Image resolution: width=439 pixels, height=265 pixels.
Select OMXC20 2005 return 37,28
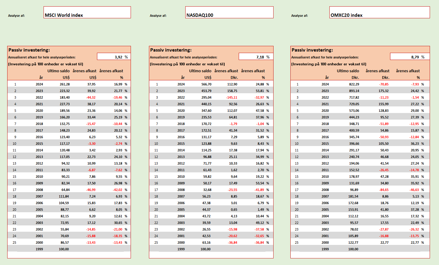(x=415, y=210)
